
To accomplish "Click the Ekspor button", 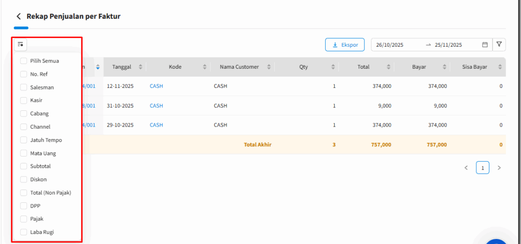I will coord(344,45).
